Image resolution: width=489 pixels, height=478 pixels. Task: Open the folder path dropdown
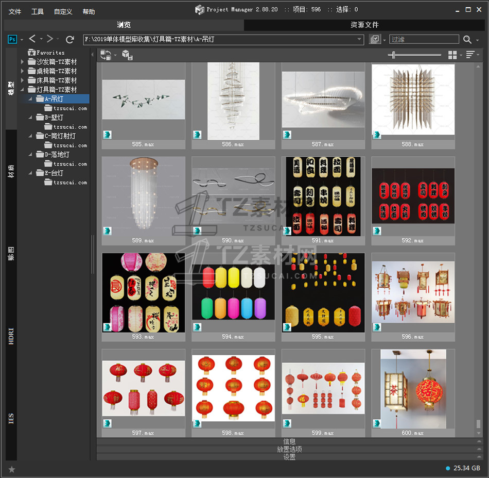pos(360,40)
